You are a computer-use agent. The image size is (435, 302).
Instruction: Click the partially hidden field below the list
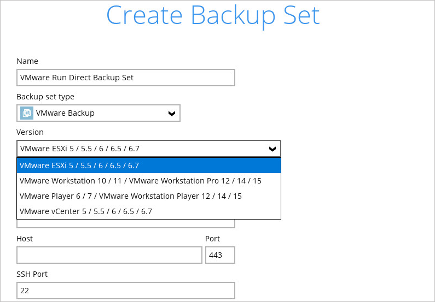[125, 223]
